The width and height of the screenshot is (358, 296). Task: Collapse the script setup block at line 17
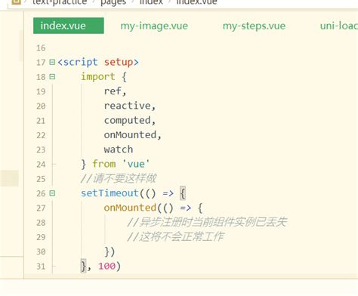click(x=52, y=62)
